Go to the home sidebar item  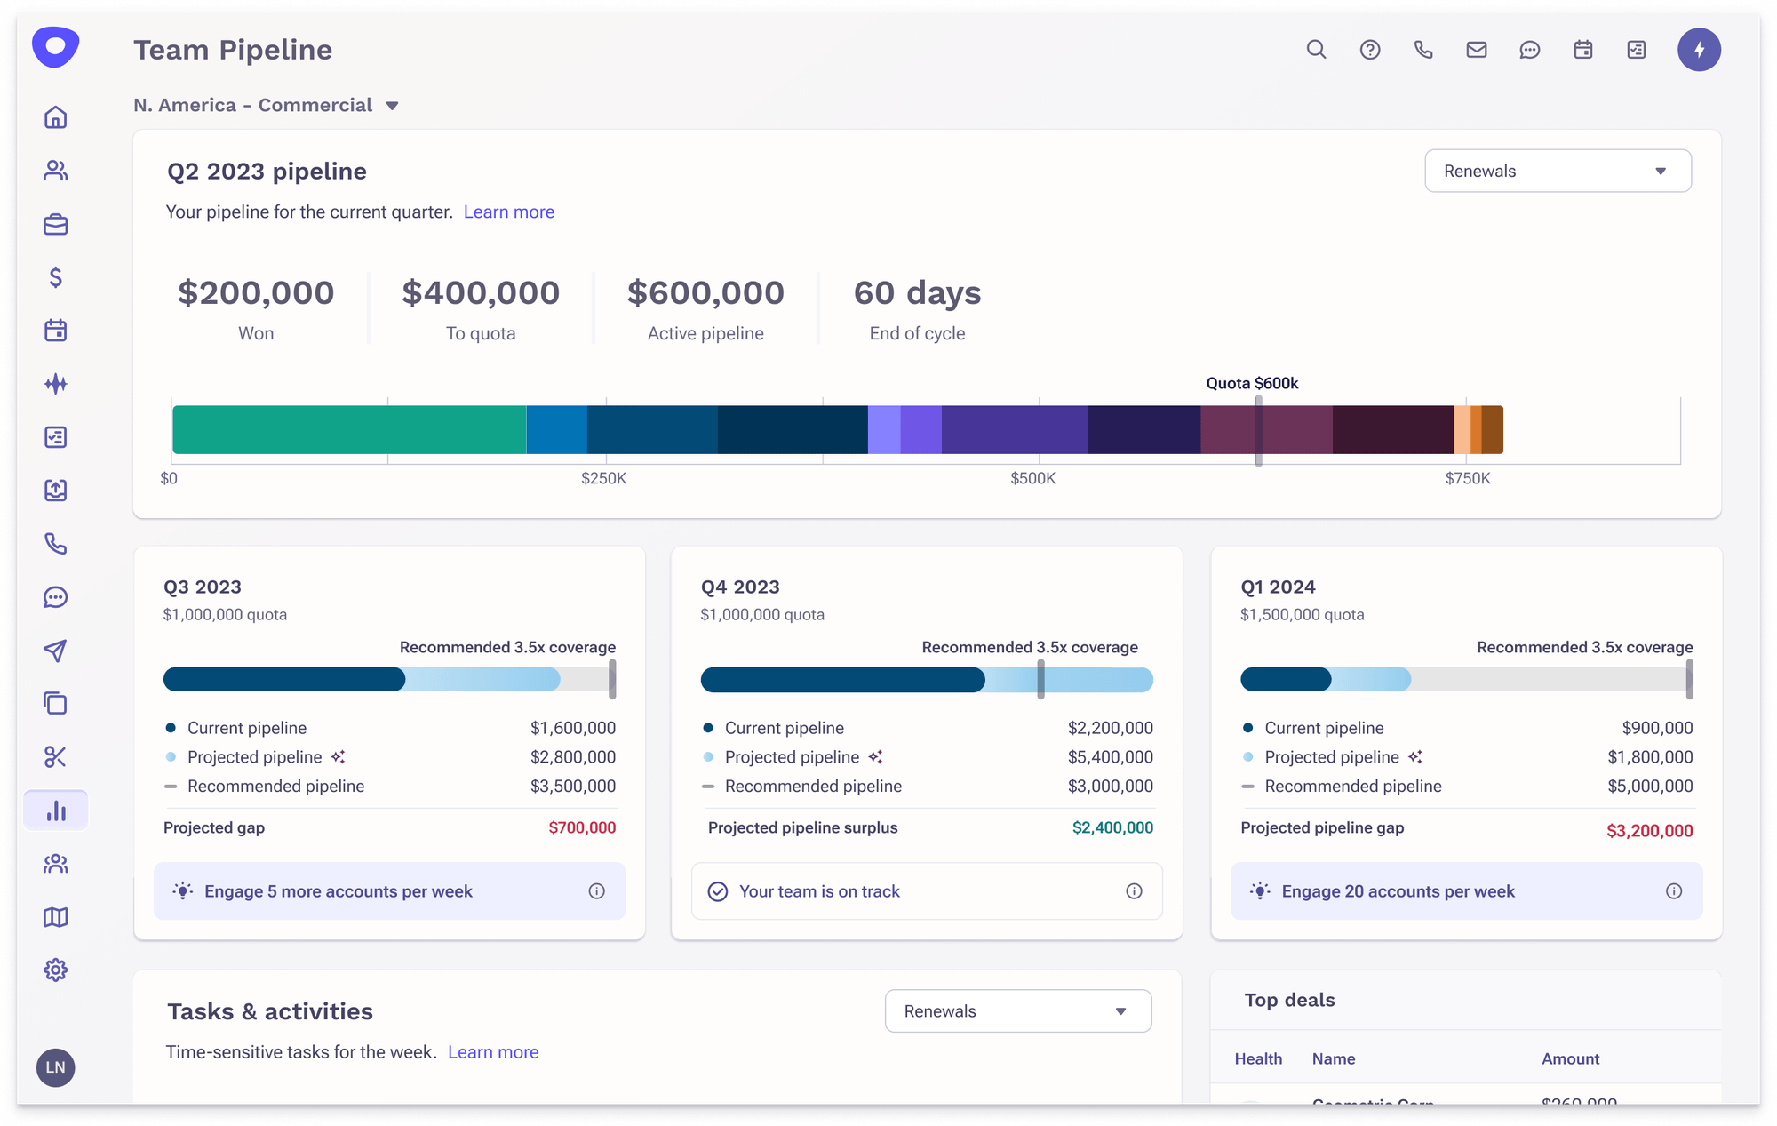tap(56, 117)
